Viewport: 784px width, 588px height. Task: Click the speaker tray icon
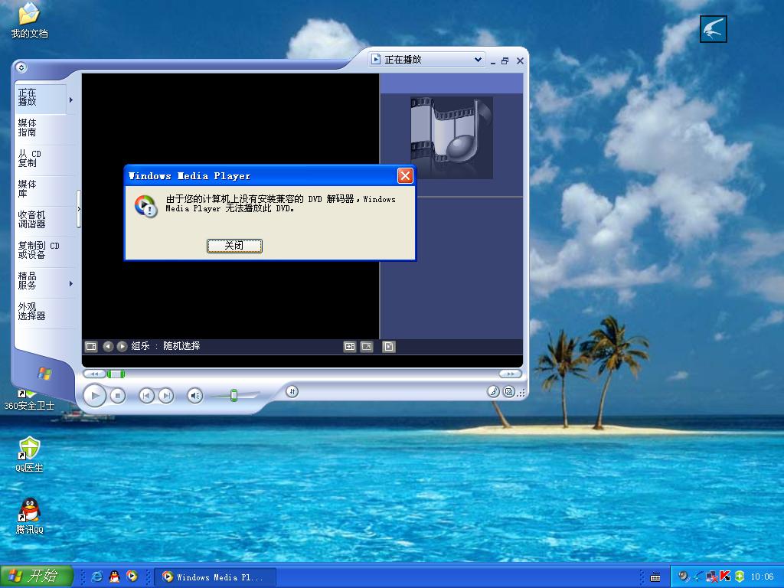[684, 577]
